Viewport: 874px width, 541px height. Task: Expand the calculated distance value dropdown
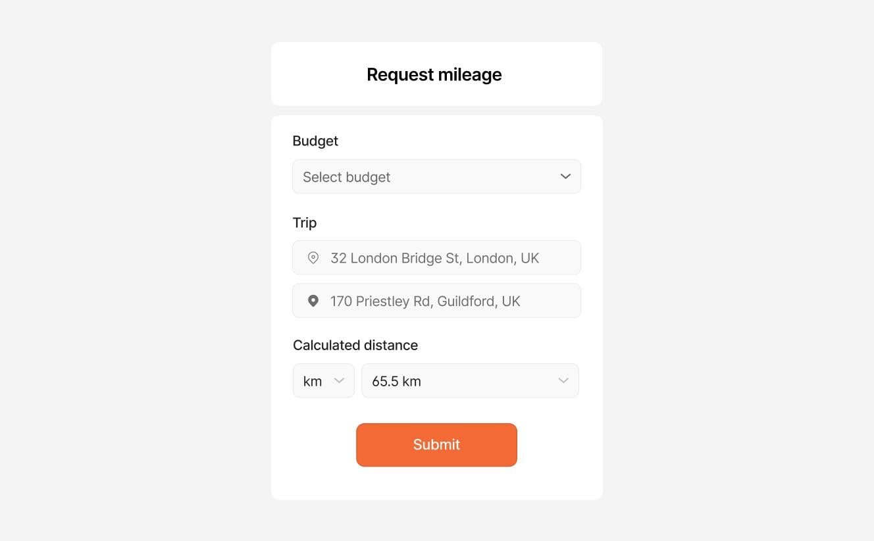[470, 380]
